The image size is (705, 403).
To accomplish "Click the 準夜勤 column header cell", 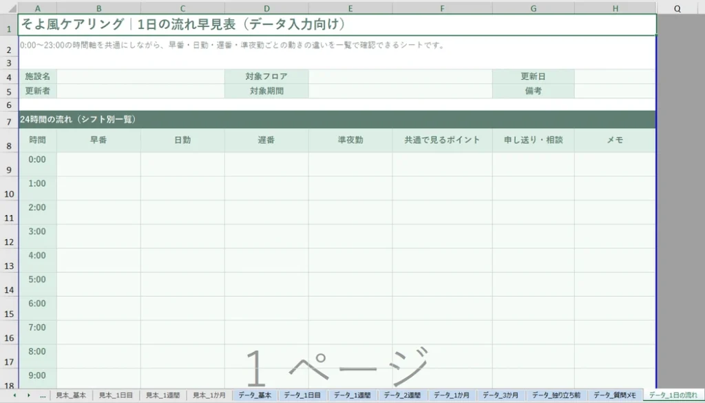I will (350, 141).
